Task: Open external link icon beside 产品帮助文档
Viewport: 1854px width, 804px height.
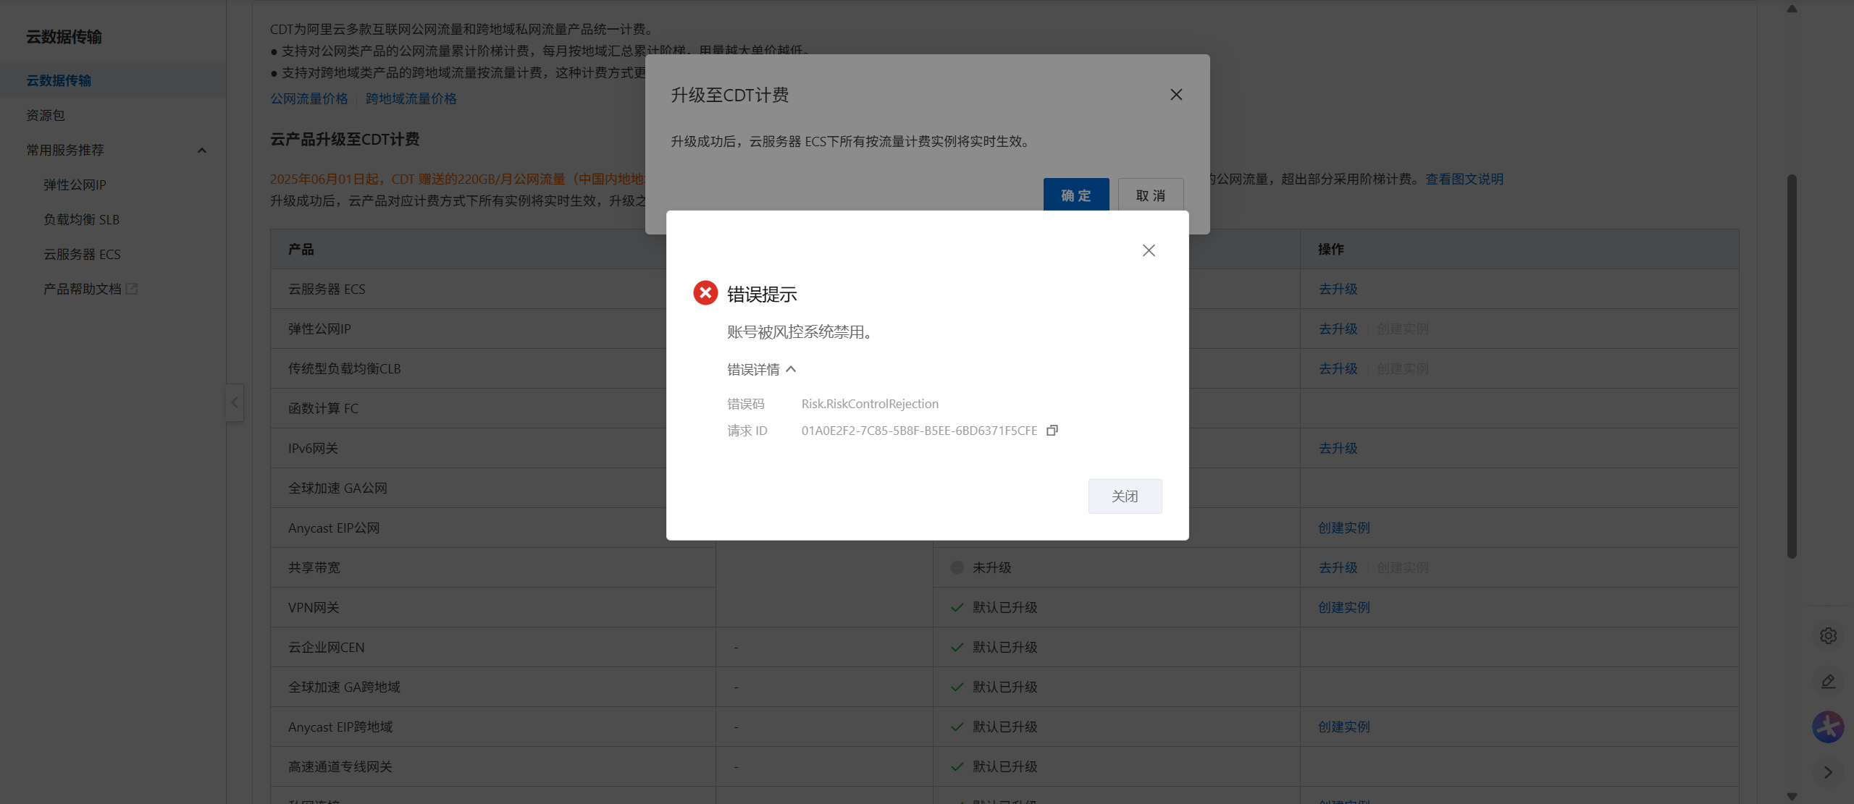Action: click(132, 289)
